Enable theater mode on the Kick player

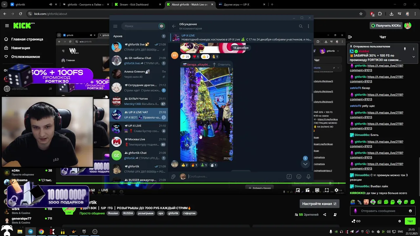317,190
